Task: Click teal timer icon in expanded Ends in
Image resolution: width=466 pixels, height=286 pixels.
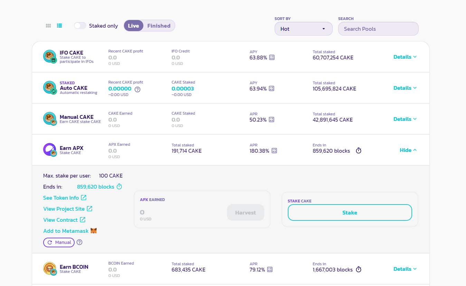Action: 119,187
